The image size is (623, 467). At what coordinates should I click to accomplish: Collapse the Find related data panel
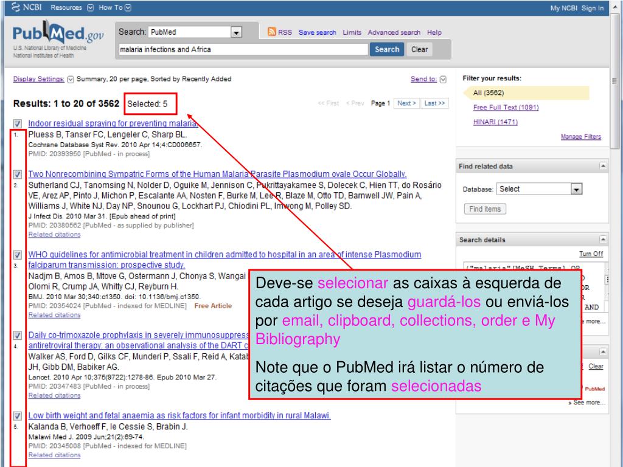[603, 166]
